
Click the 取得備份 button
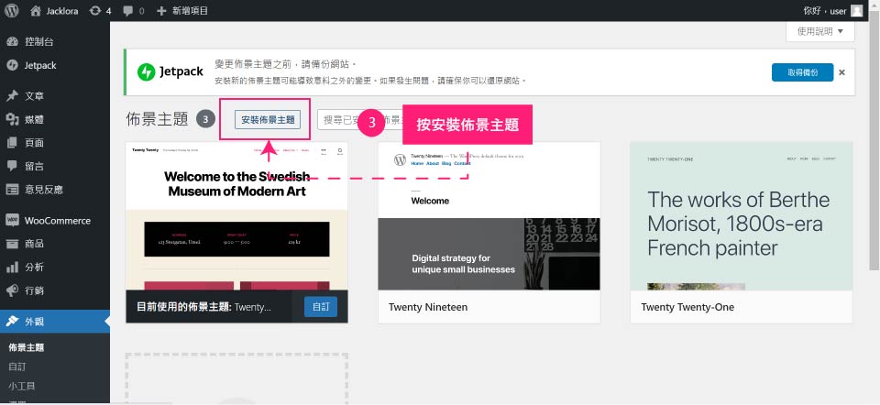(802, 72)
